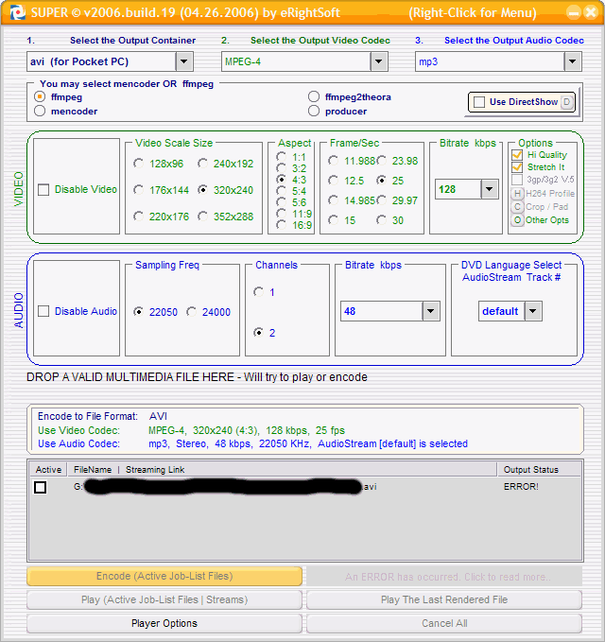Open the Output Video Codec dropdown
This screenshot has width=605, height=642.
(379, 61)
